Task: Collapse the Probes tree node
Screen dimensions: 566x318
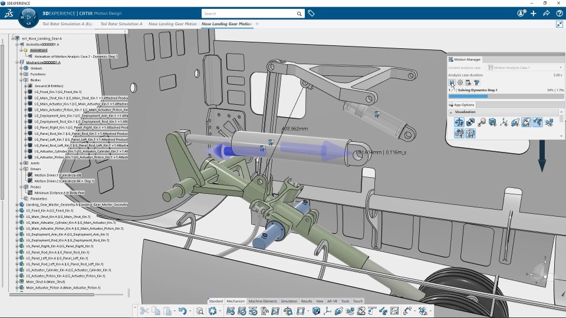Action: [21, 187]
